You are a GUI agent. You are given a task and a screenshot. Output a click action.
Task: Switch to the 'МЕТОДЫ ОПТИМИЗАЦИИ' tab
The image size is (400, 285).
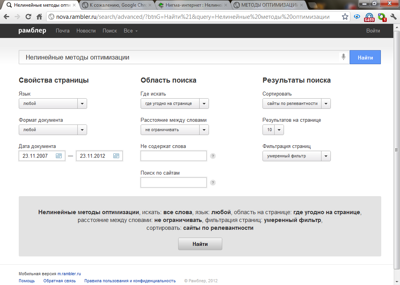click(x=269, y=5)
